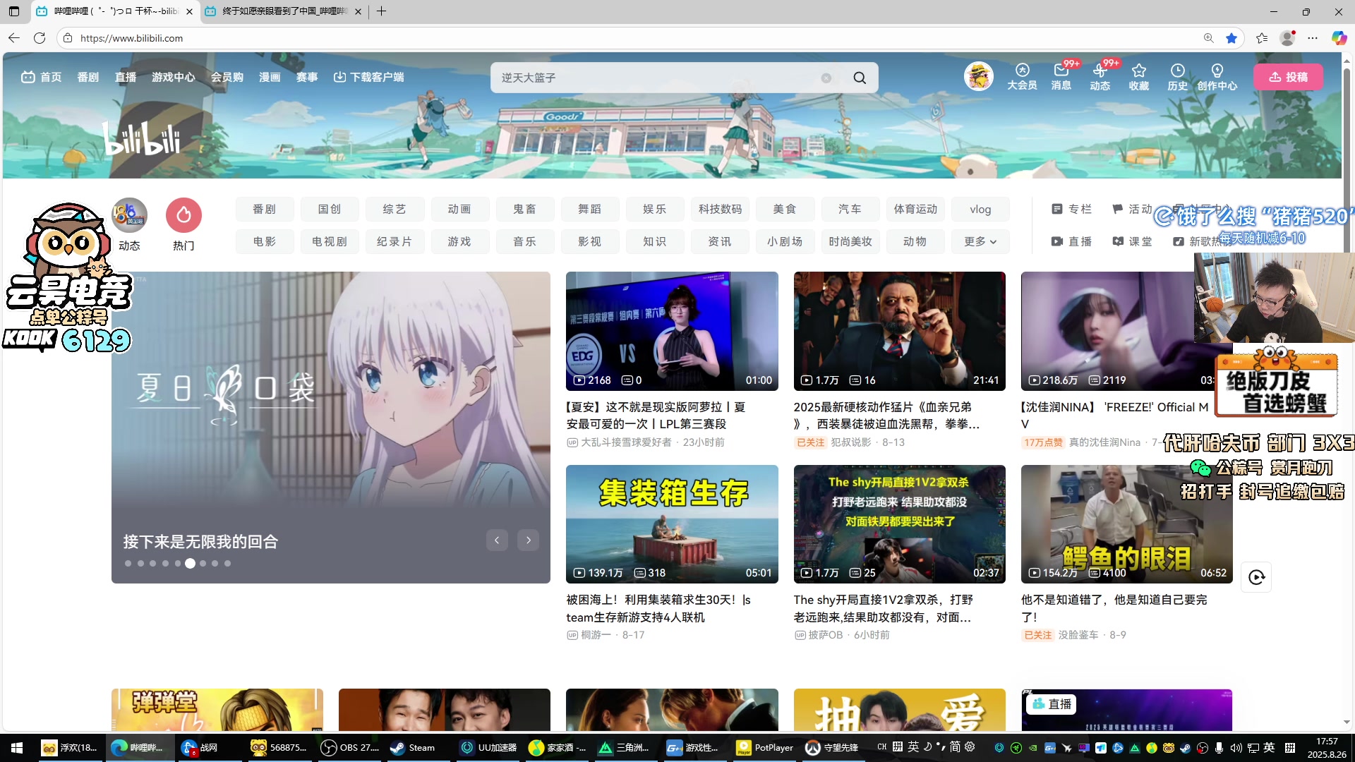Open browser settings three-dots menu
The height and width of the screenshot is (762, 1355).
[x=1313, y=38]
